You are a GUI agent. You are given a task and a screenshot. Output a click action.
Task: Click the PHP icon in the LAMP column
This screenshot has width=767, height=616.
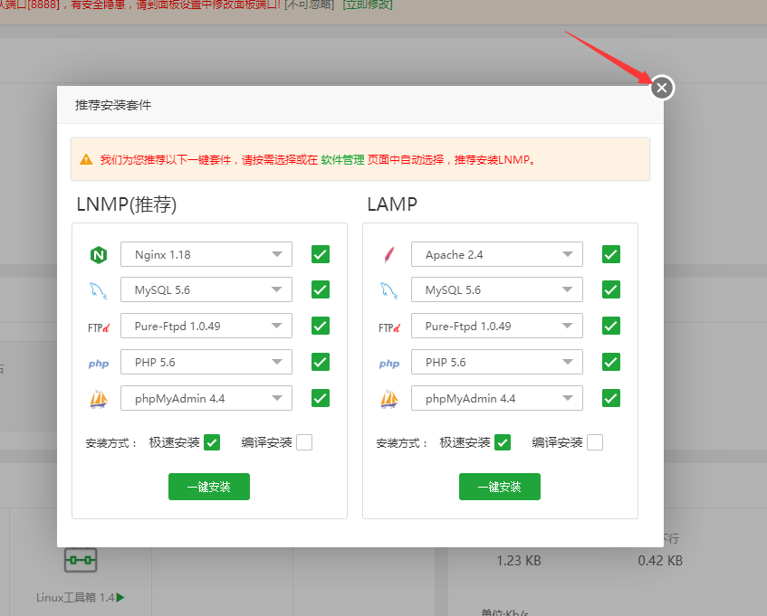coord(388,362)
